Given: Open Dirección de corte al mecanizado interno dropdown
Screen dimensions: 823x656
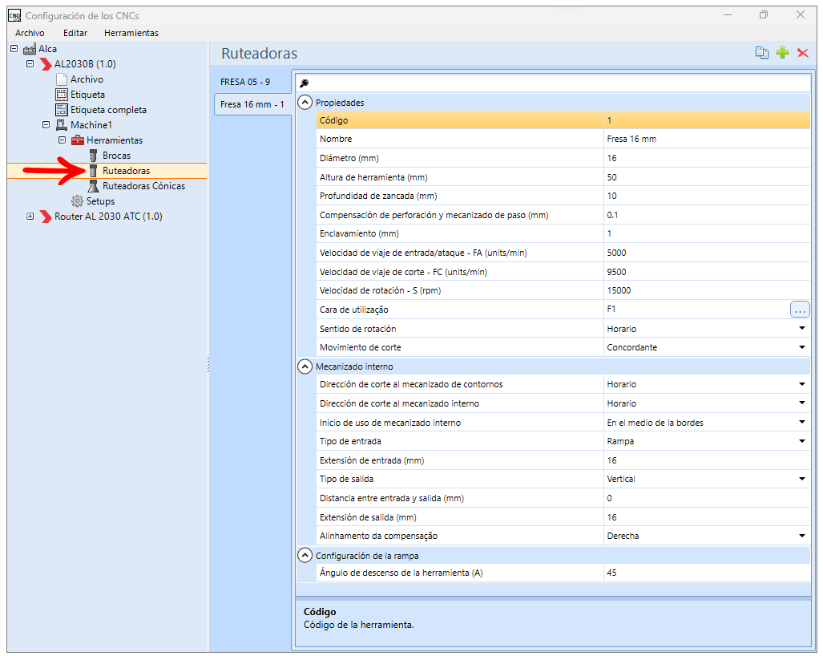Looking at the screenshot, I should (x=802, y=403).
